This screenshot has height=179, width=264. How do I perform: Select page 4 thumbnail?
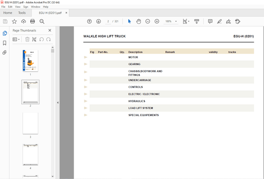[30, 154]
